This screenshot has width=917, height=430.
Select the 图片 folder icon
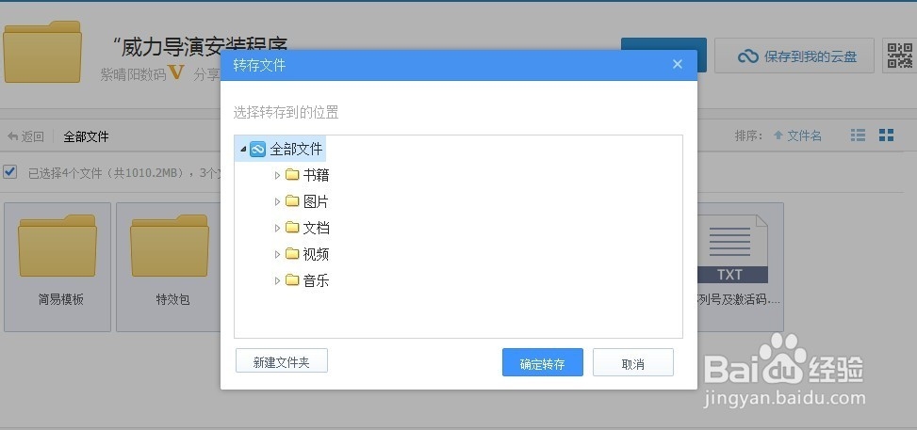click(x=292, y=200)
